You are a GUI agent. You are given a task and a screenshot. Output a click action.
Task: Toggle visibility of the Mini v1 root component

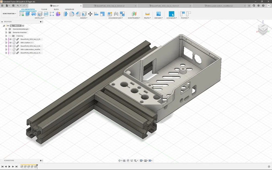[8, 26]
